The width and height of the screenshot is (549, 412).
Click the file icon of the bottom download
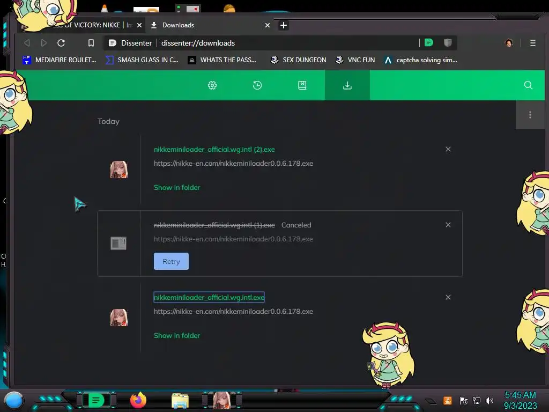pos(119,318)
